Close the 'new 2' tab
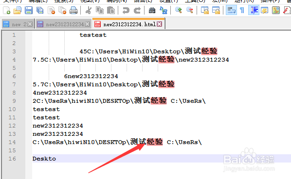291x179 pixels. (x=30, y=24)
